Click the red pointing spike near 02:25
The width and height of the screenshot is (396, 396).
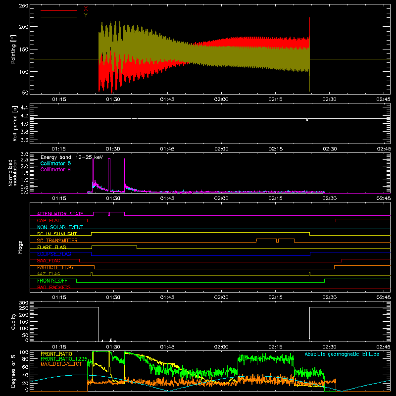(310, 27)
